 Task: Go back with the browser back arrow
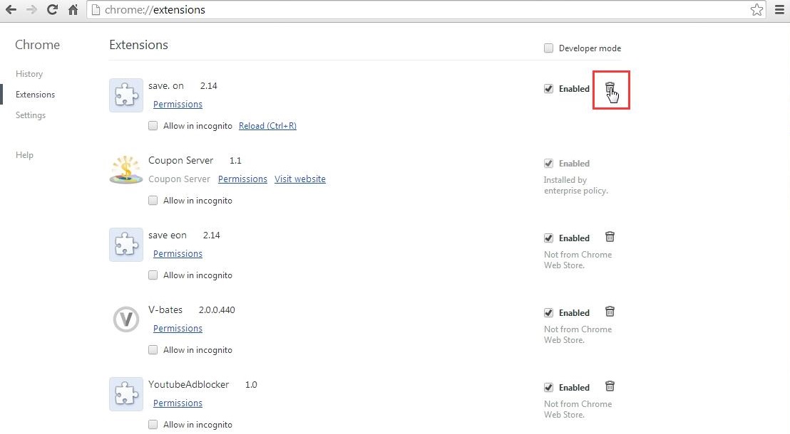(11, 9)
